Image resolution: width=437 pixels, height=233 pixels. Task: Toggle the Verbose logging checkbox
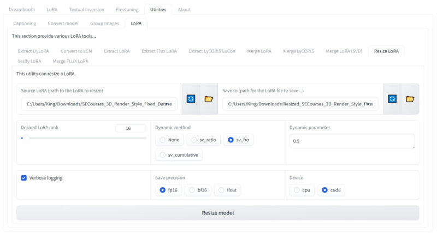coord(24,178)
